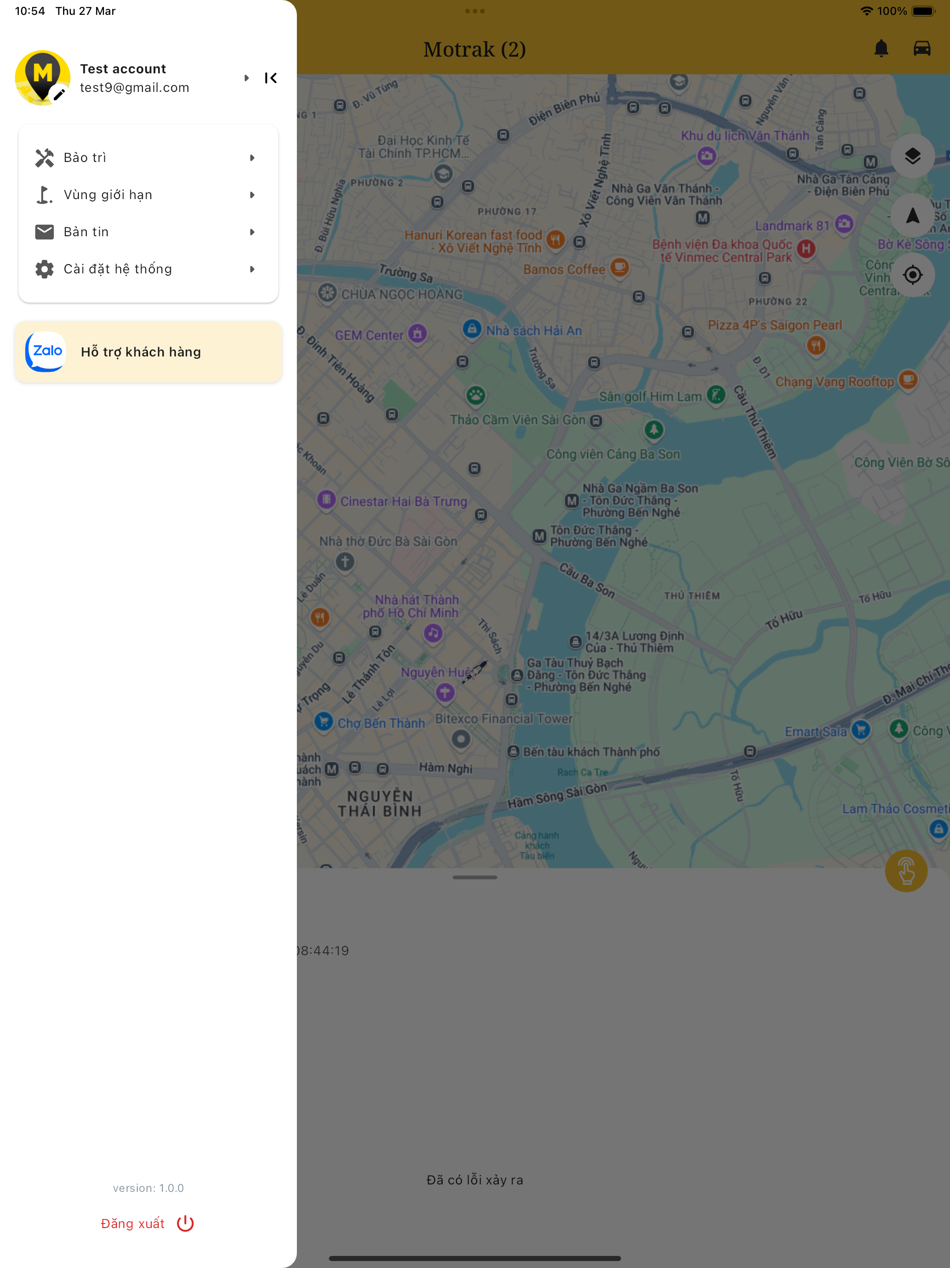The image size is (950, 1268).
Task: Open the map layers icon
Action: [912, 155]
